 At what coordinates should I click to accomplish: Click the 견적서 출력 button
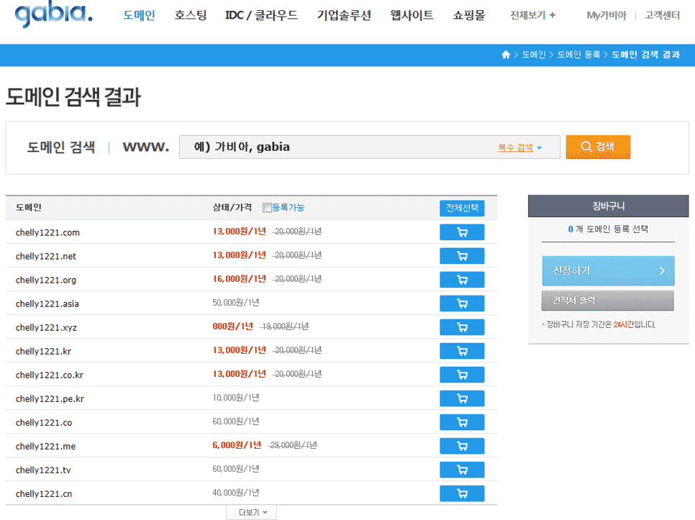pyautogui.click(x=608, y=301)
